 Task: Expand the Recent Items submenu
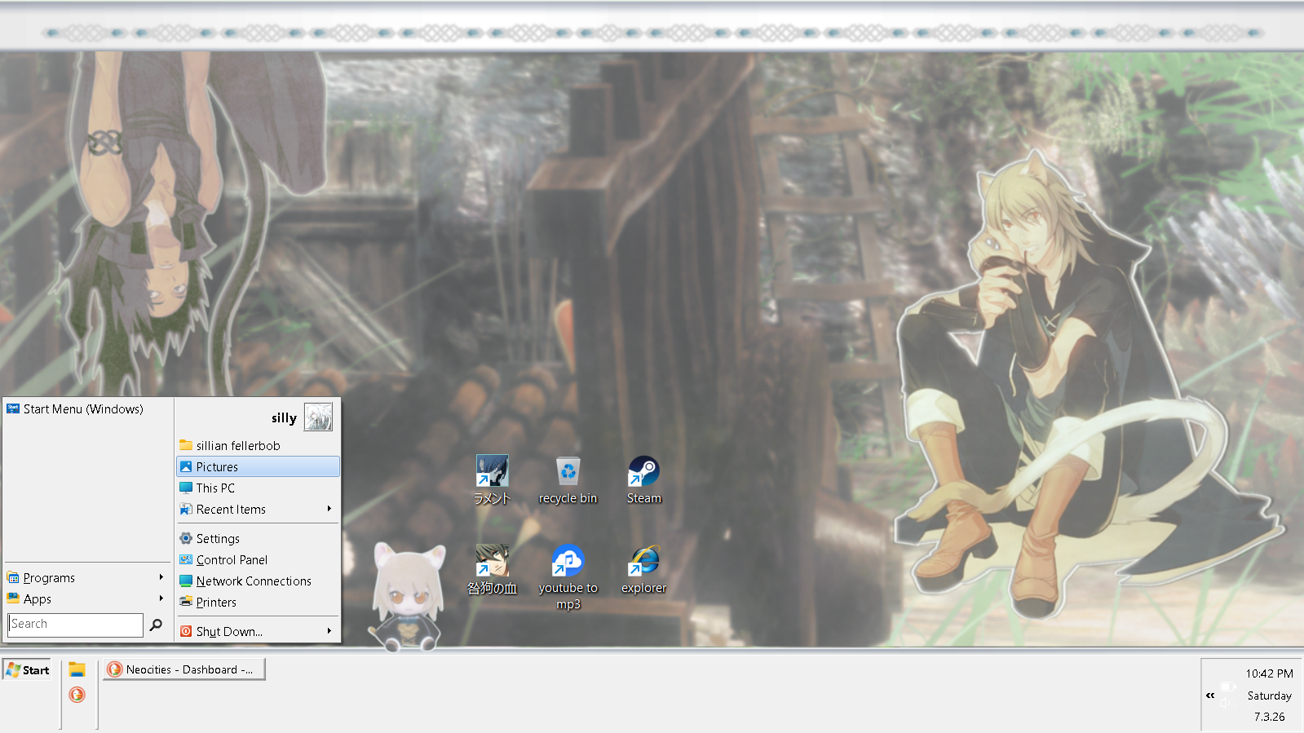tap(329, 509)
